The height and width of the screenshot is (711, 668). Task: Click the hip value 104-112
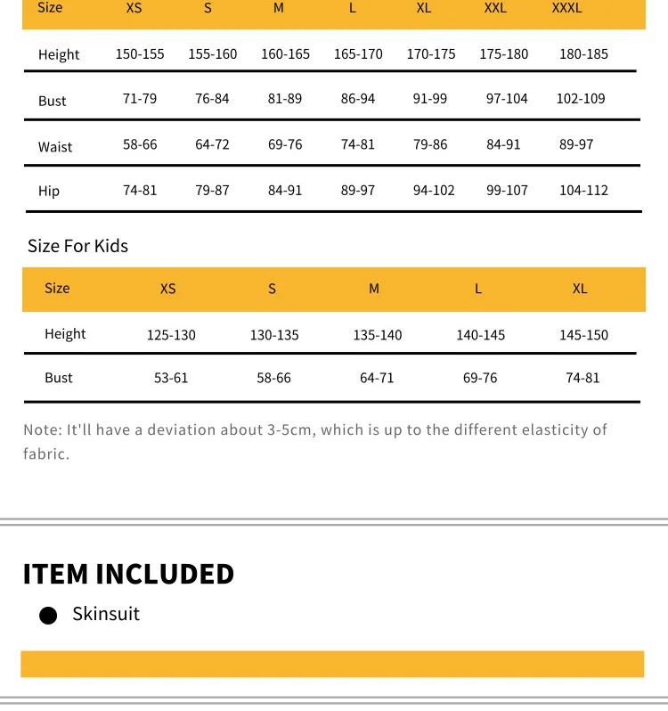(x=583, y=191)
